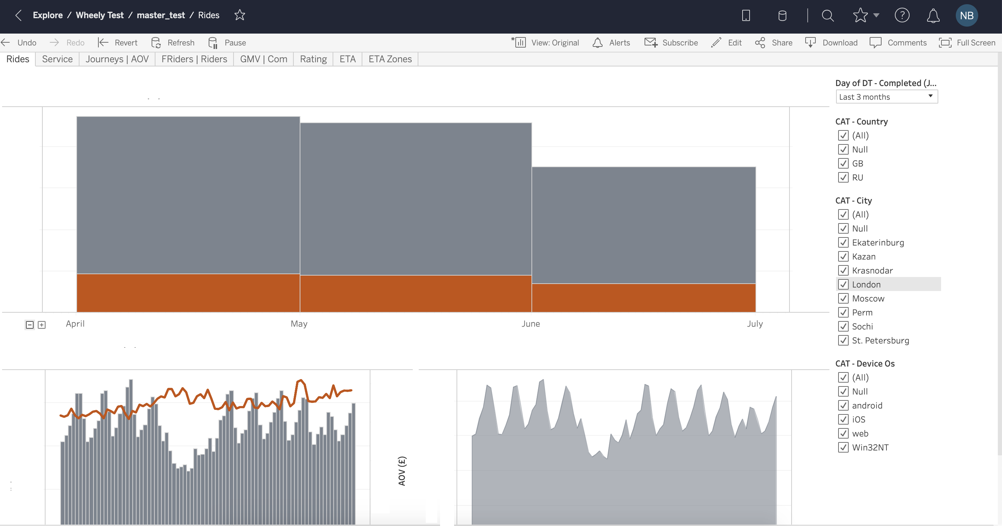Uncheck GB under CAT - Country

[x=843, y=164]
